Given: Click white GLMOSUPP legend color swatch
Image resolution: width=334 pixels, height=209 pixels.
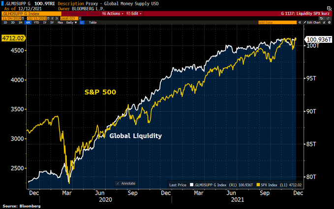Looking at the screenshot, I should pyautogui.click(x=191, y=185).
